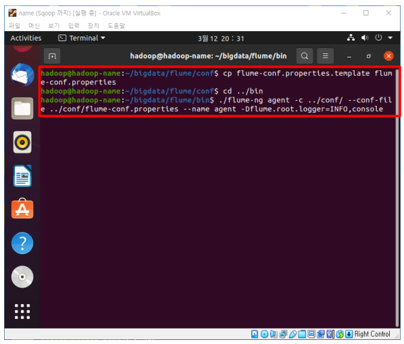The width and height of the screenshot is (404, 344).
Task: Click the new tab button in terminal
Action: 52,56
